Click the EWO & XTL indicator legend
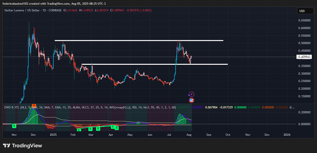 90,107
